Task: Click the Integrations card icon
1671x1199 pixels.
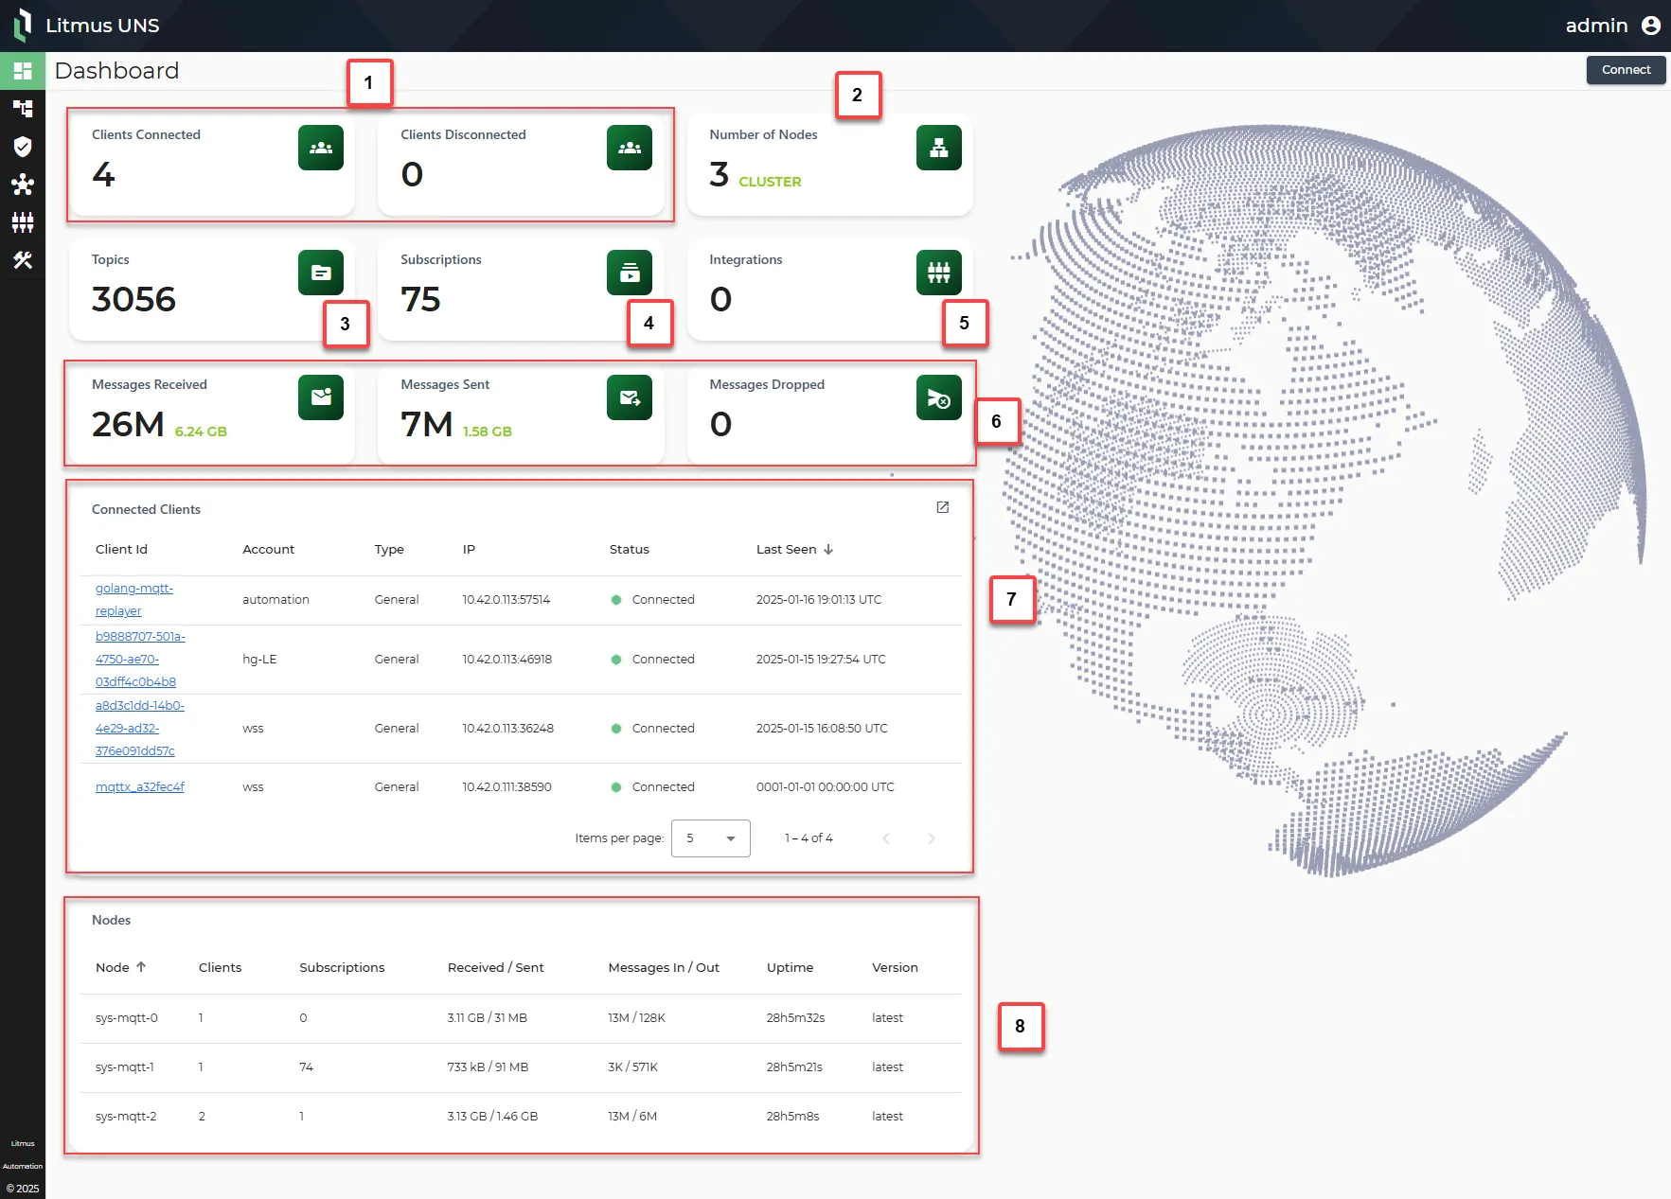Action: pos(939,273)
